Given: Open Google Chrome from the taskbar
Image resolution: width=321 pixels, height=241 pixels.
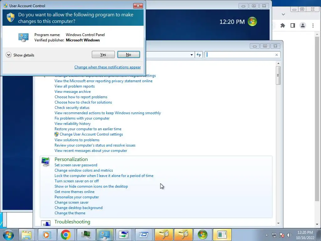Looking at the screenshot, I should coord(66,235).
